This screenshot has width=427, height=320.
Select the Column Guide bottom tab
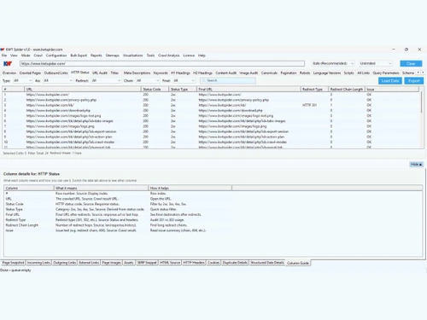[x=298, y=263]
